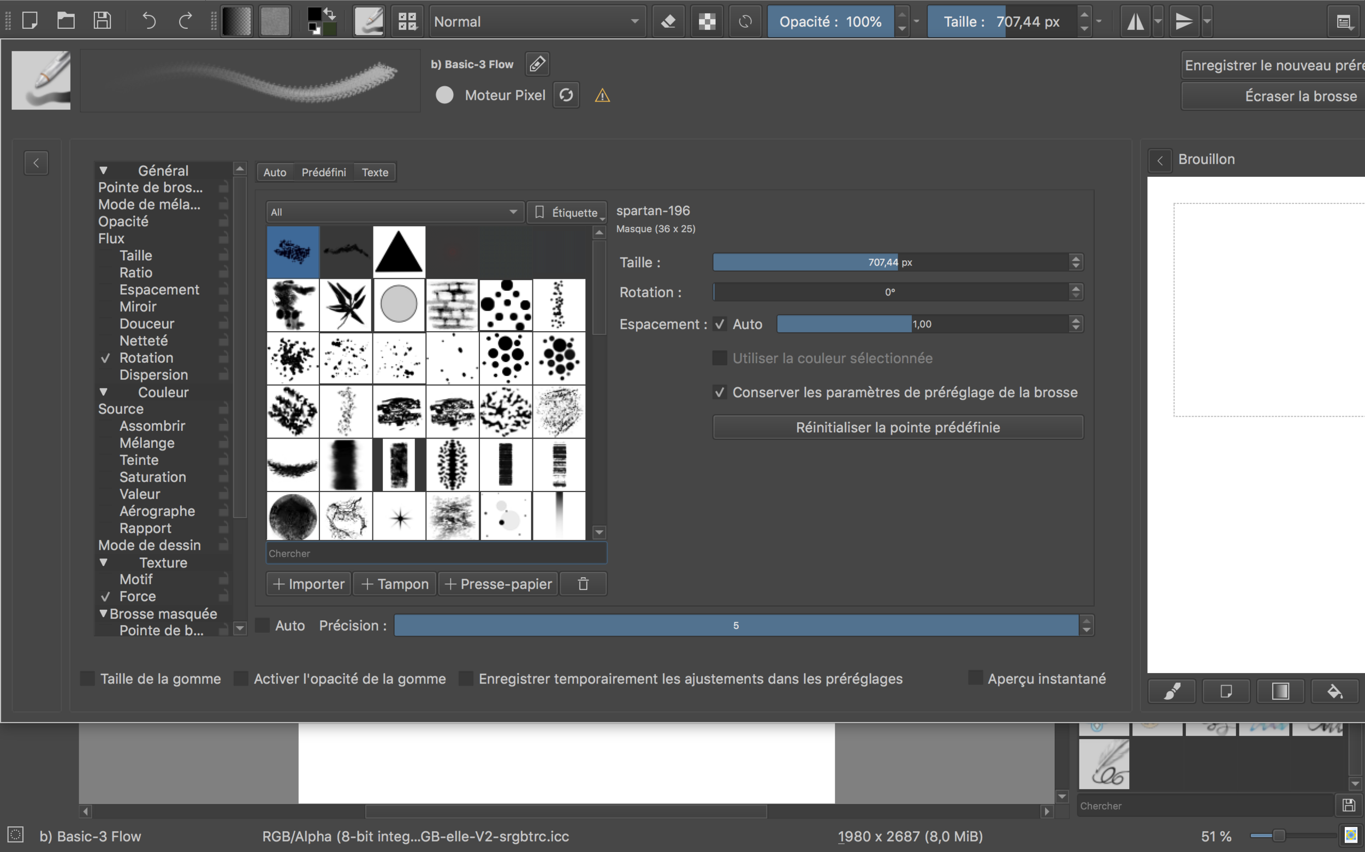Screen dimensions: 1365x852
Task: Enable 'Utiliser la couleur sélectionnée' checkbox
Action: tap(720, 358)
